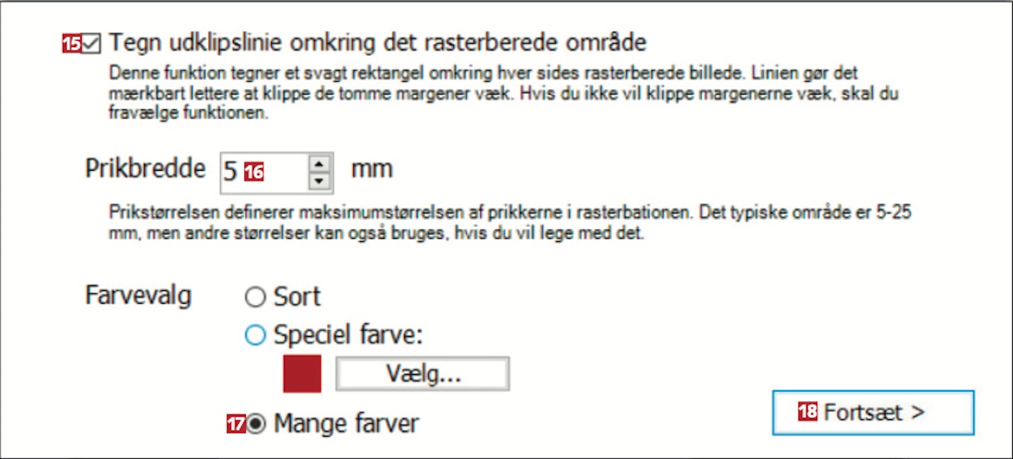This screenshot has width=1013, height=459.
Task: Click the red number 18 marker icon
Action: (808, 412)
